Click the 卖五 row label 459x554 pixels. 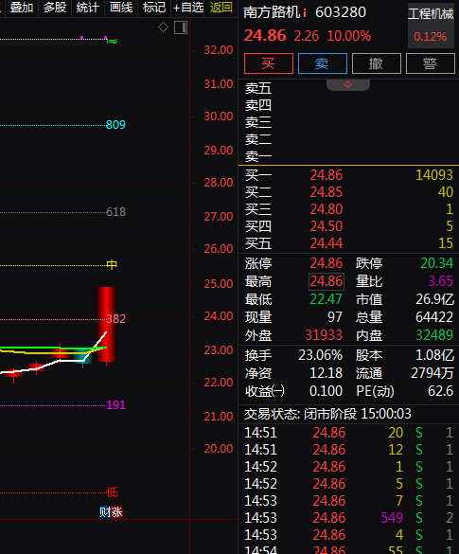[258, 88]
